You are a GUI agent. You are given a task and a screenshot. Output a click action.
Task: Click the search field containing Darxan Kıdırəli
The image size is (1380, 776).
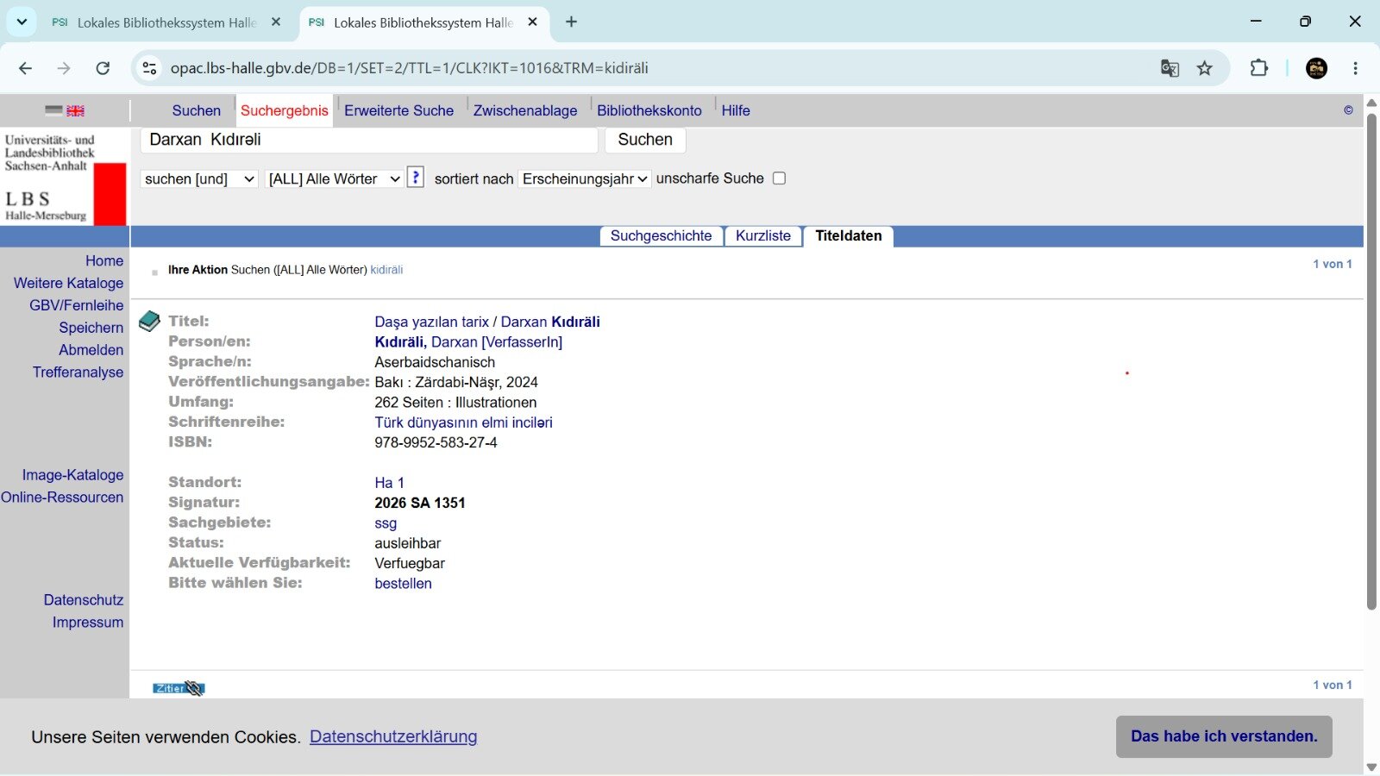(369, 140)
